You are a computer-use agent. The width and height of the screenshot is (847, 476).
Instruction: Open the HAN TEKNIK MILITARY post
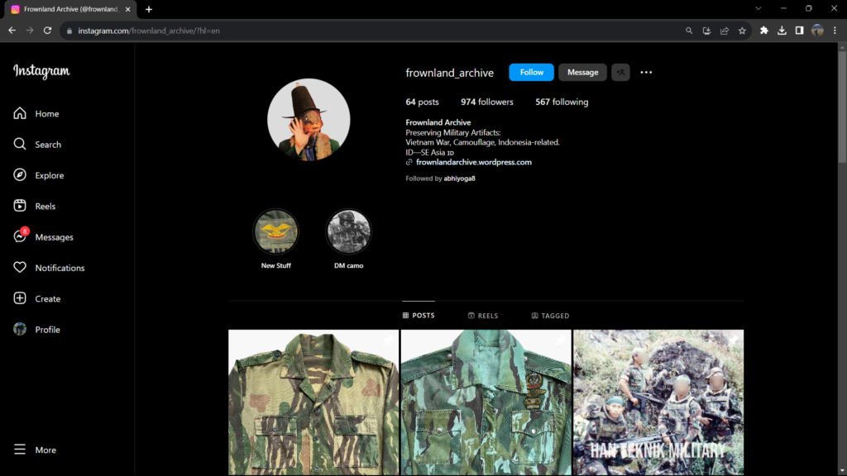point(658,402)
